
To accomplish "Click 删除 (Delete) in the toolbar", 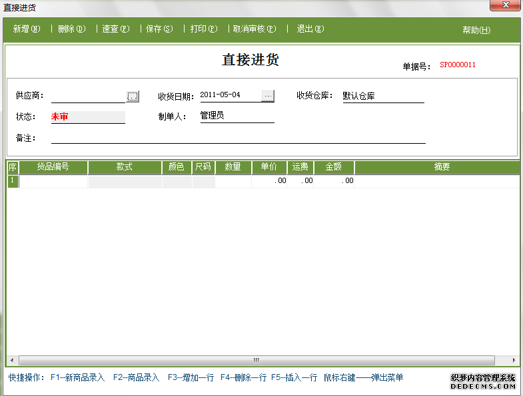I will pyautogui.click(x=72, y=29).
